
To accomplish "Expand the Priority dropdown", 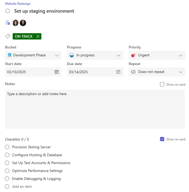I will [181, 55].
